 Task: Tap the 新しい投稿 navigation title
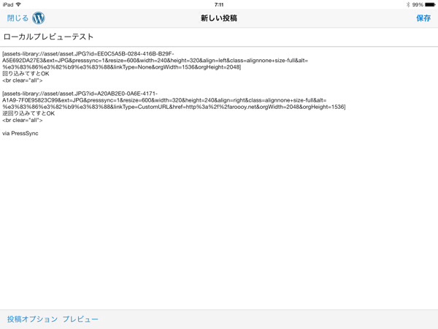[x=219, y=18]
